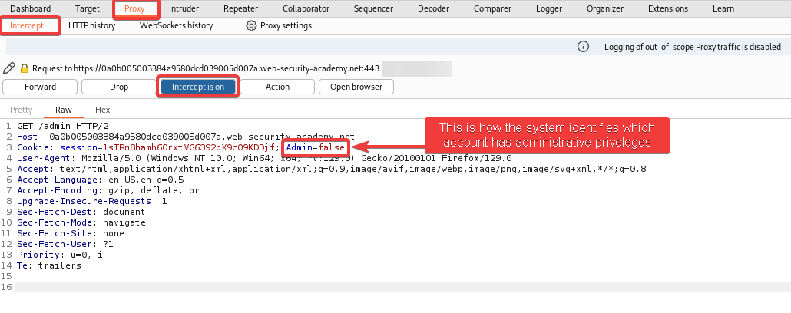Image resolution: width=791 pixels, height=313 pixels.
Task: Drop the intercepted request
Action: click(x=119, y=87)
